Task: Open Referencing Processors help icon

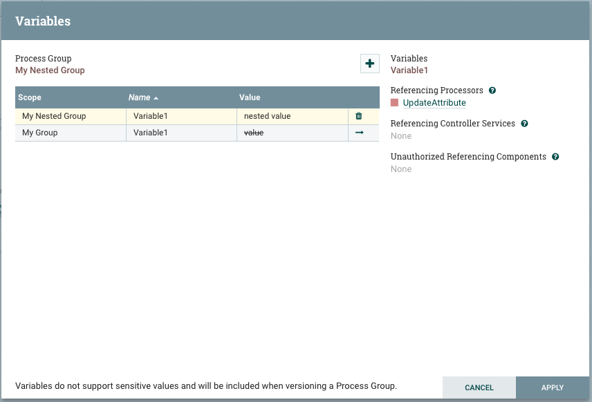Action: (x=492, y=90)
